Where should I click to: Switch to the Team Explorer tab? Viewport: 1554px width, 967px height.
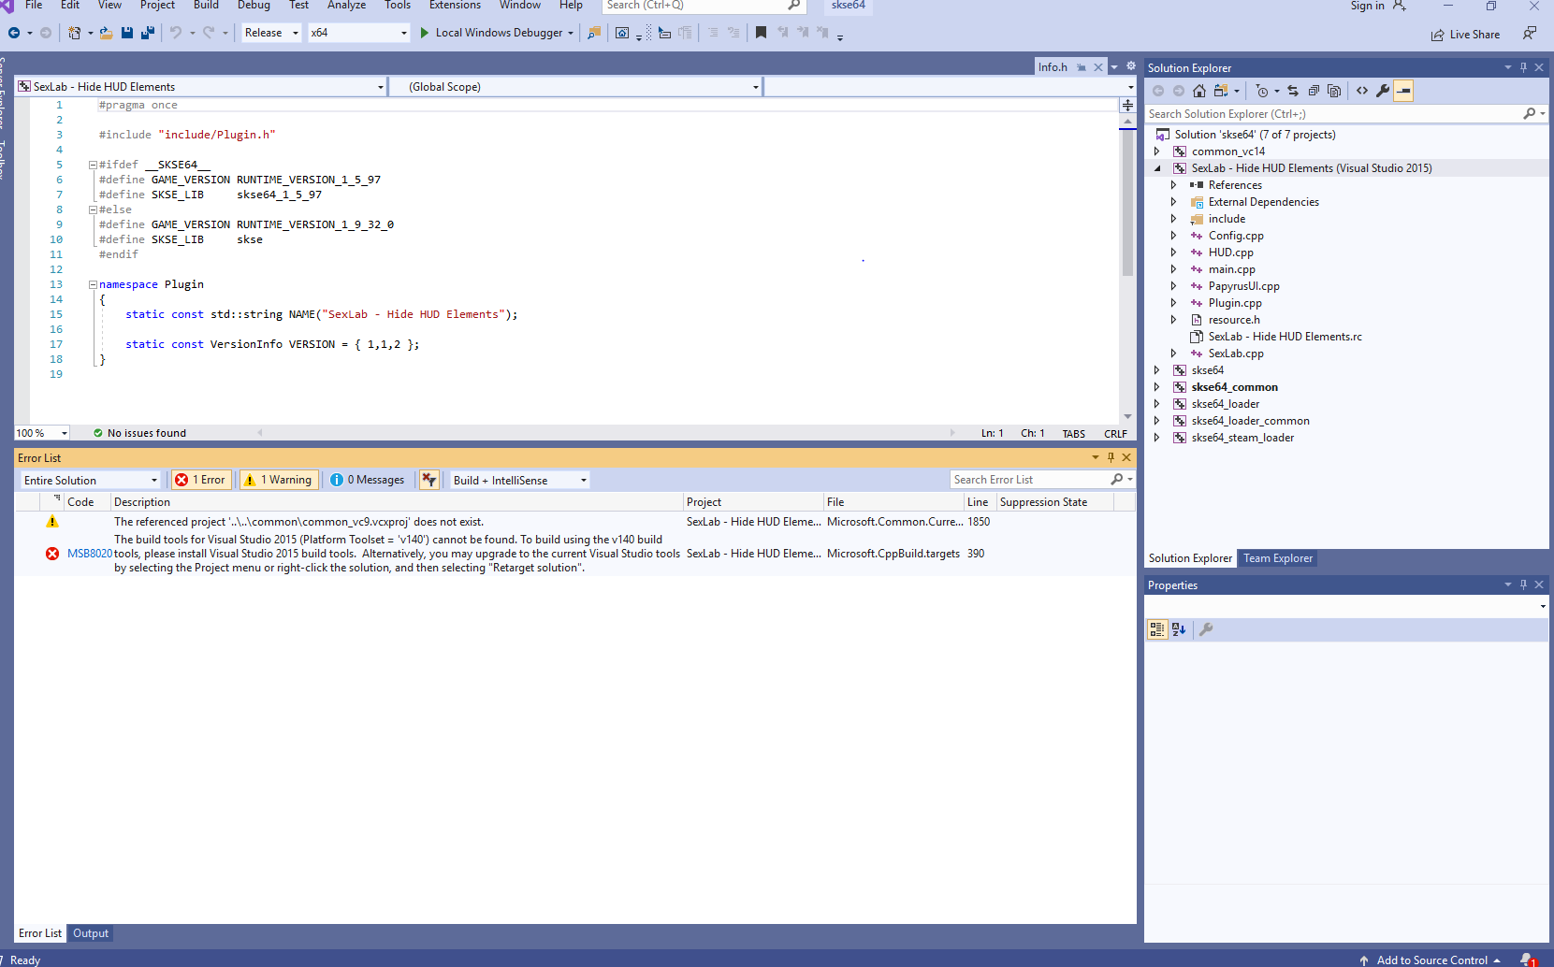point(1277,558)
